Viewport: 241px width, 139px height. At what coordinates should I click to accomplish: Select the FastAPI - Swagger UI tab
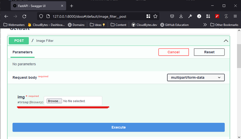38,6
